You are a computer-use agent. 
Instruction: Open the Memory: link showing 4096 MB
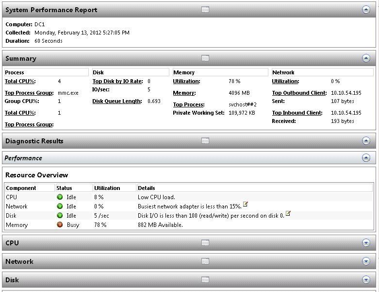(184, 93)
